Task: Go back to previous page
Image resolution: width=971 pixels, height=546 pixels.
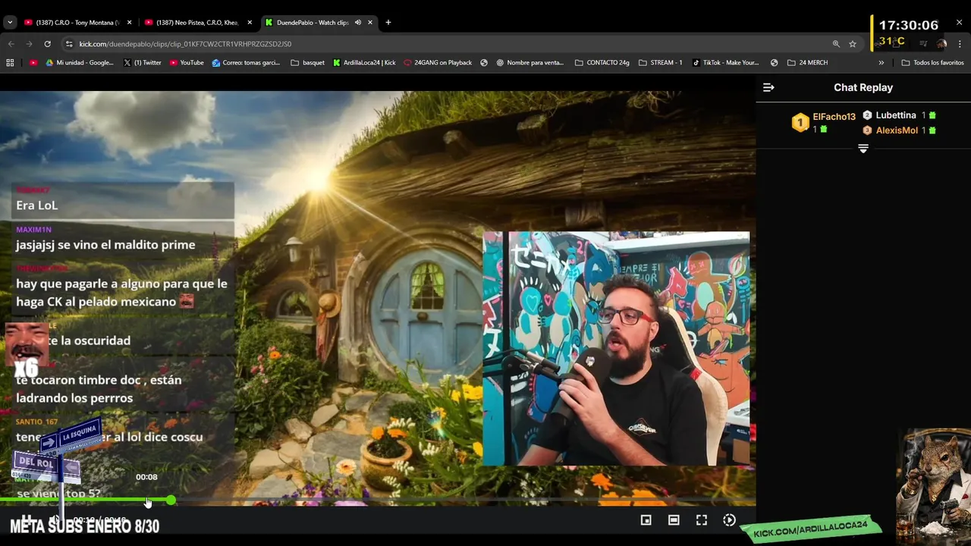Action: pyautogui.click(x=11, y=44)
